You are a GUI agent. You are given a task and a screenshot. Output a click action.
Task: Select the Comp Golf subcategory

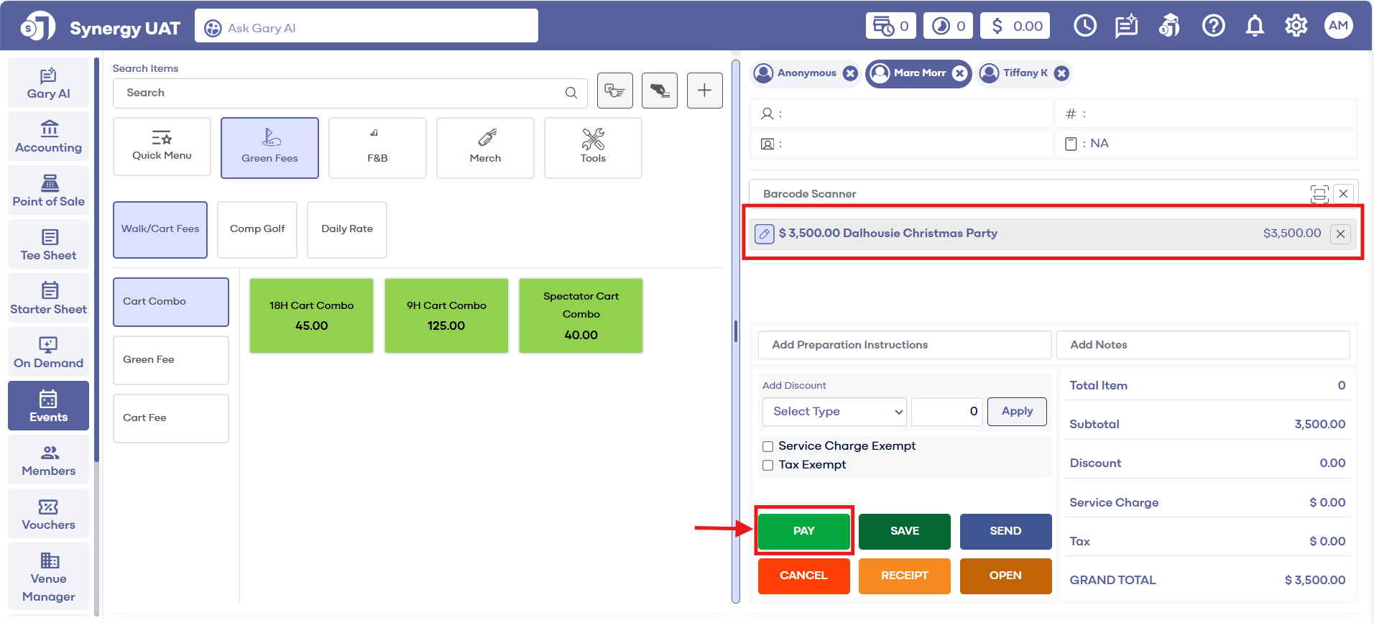[257, 229]
